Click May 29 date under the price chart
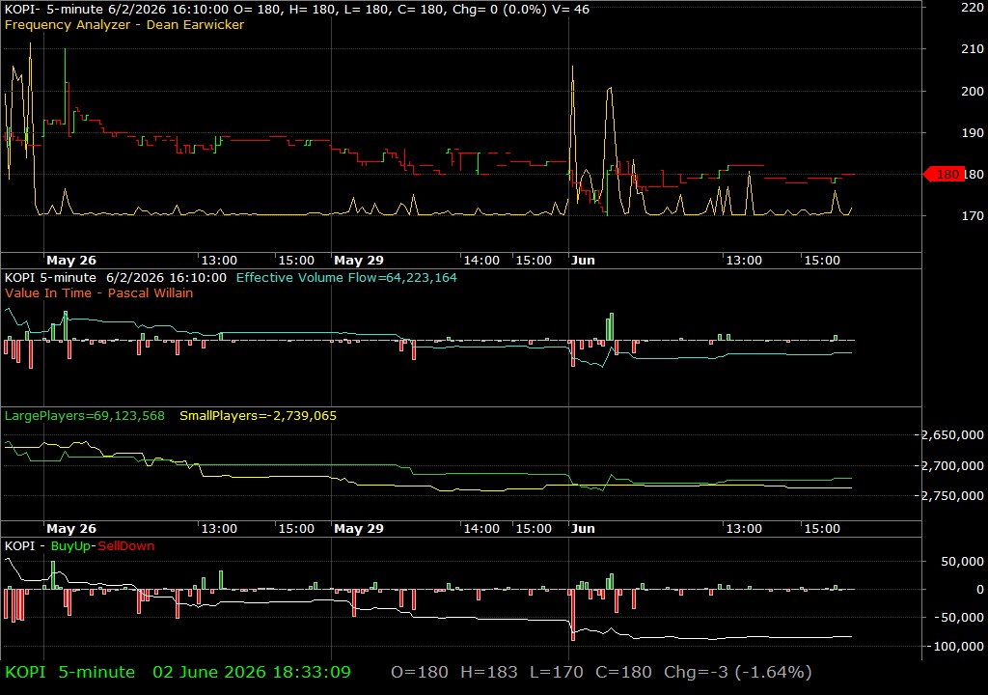 tap(359, 260)
